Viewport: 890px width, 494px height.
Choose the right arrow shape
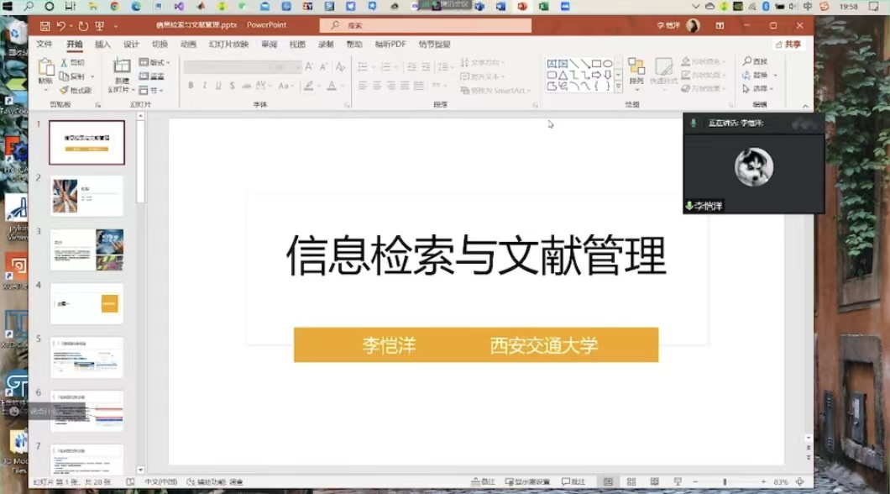[596, 75]
